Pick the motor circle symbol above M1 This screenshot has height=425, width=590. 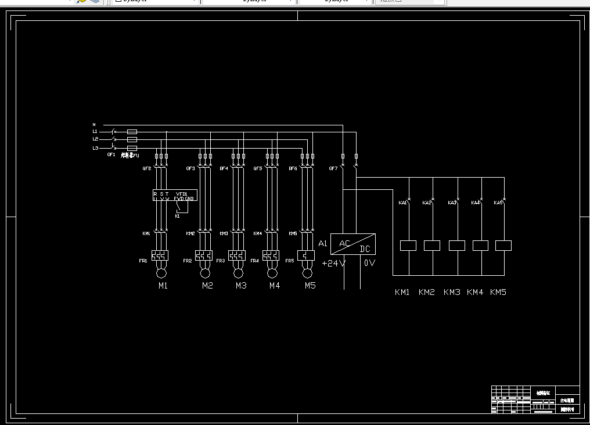(x=161, y=273)
